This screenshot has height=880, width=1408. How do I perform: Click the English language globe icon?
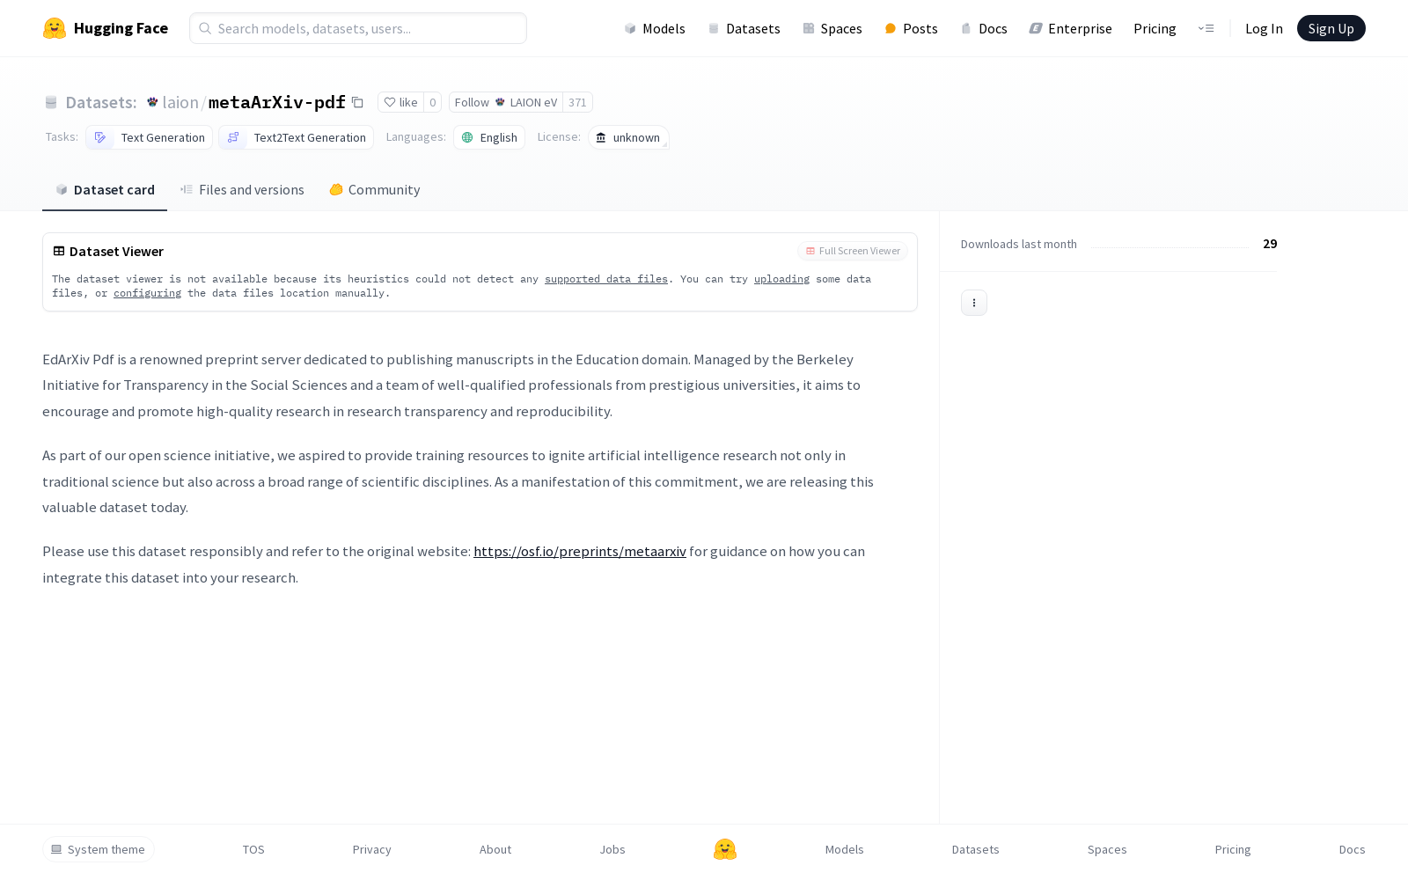[x=467, y=137]
